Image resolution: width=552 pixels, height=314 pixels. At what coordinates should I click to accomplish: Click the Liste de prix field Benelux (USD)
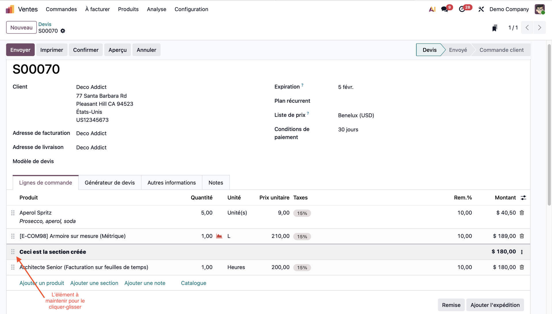click(x=356, y=115)
